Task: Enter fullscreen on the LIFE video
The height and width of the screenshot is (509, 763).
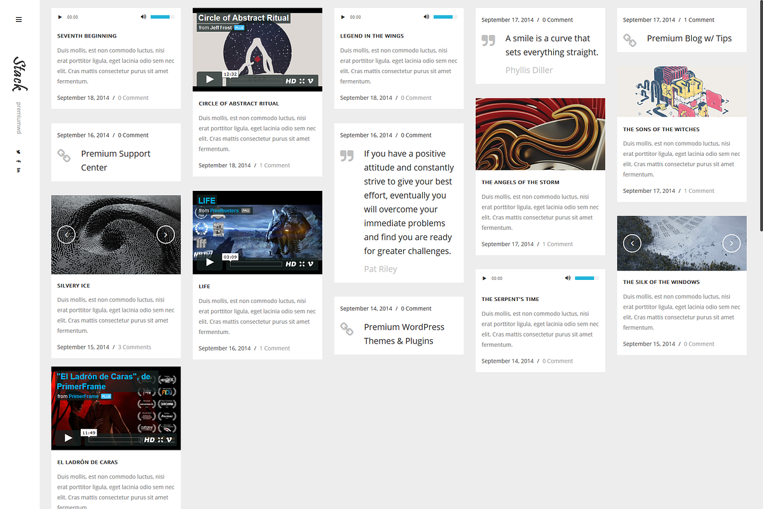Action: (x=302, y=264)
